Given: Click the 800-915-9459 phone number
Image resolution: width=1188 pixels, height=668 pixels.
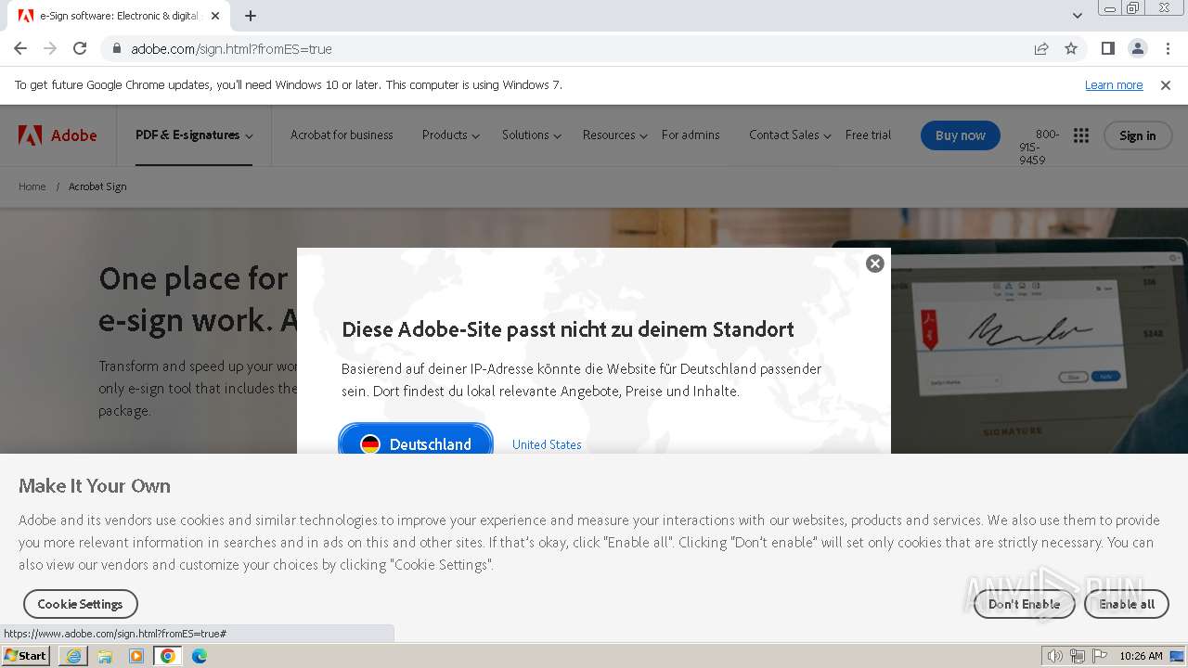Looking at the screenshot, I should click(1038, 148).
